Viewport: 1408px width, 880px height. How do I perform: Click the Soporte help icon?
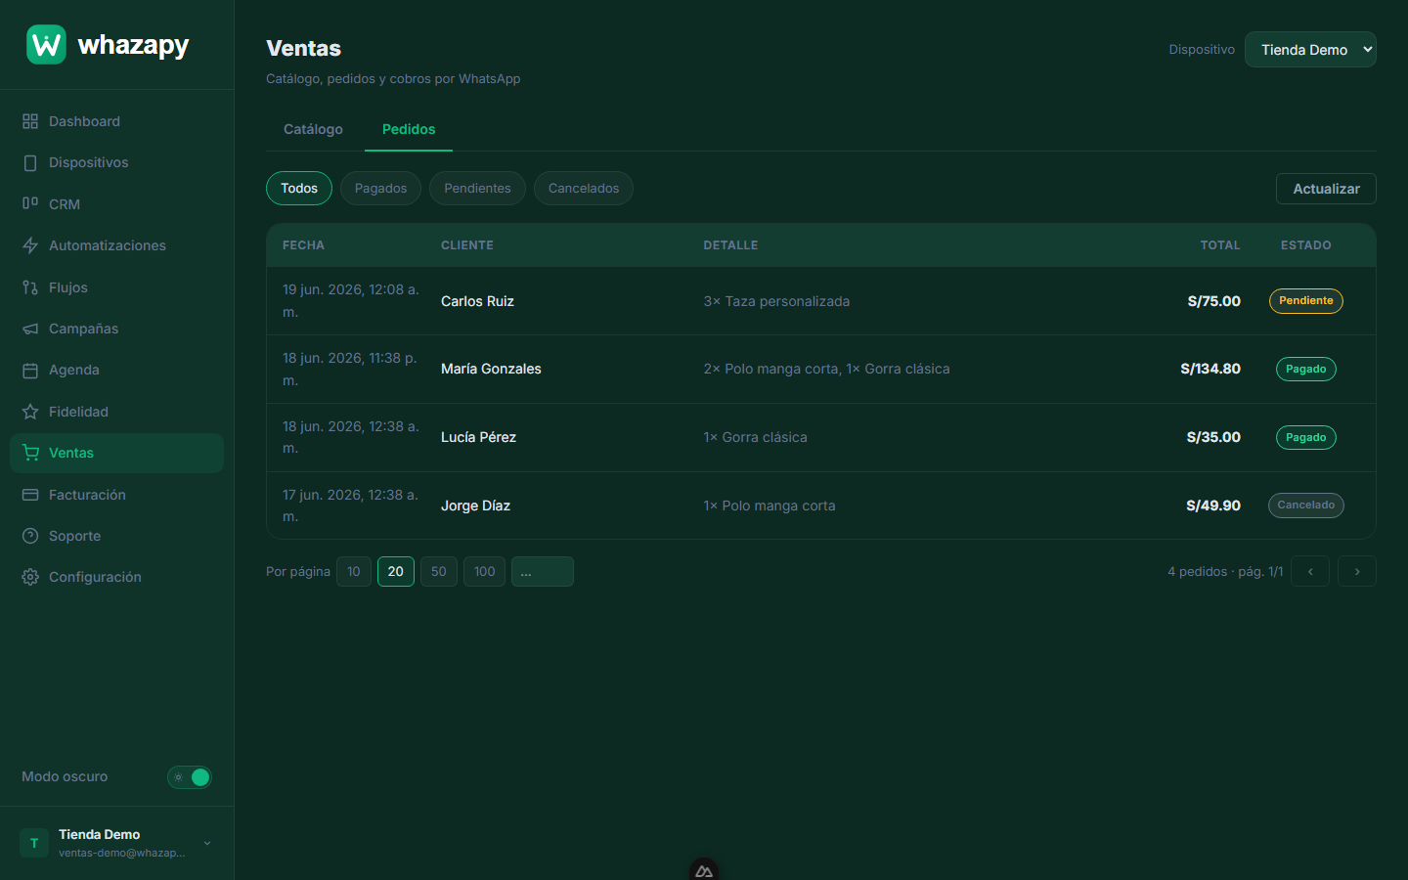[30, 536]
